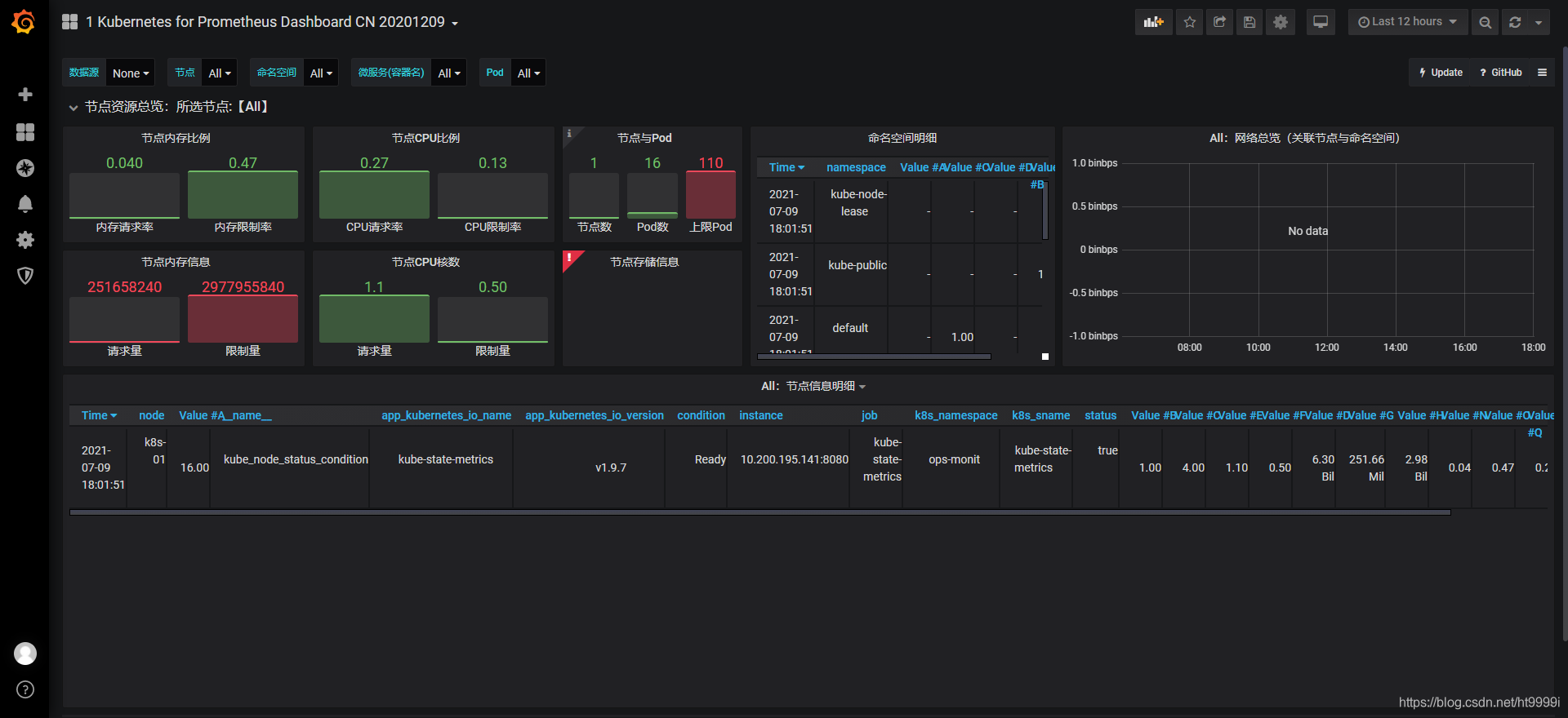Click the horizontal scrollbar of node table

point(760,512)
